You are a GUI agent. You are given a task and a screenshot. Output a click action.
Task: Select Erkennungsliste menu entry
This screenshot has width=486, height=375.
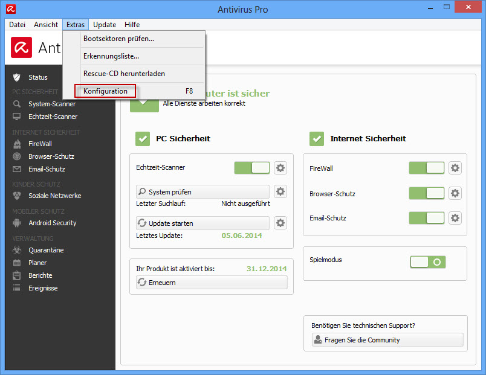click(x=134, y=56)
